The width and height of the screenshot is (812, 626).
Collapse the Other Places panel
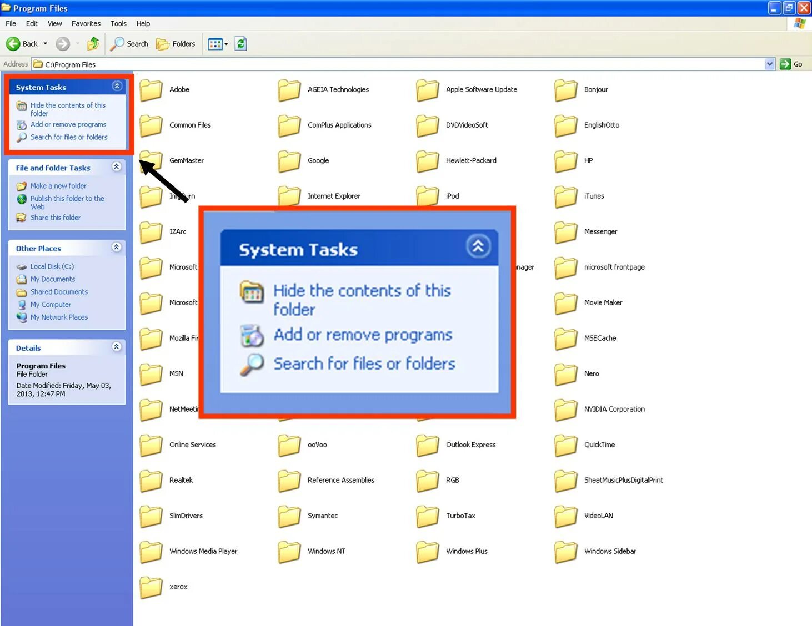(x=117, y=247)
